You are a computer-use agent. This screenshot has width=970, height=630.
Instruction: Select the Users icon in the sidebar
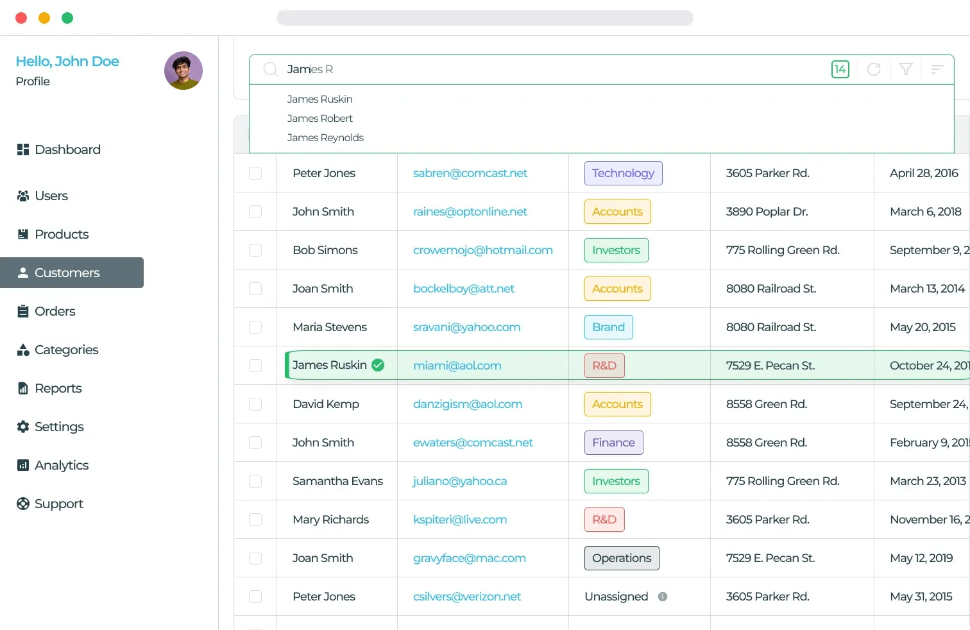tap(23, 196)
